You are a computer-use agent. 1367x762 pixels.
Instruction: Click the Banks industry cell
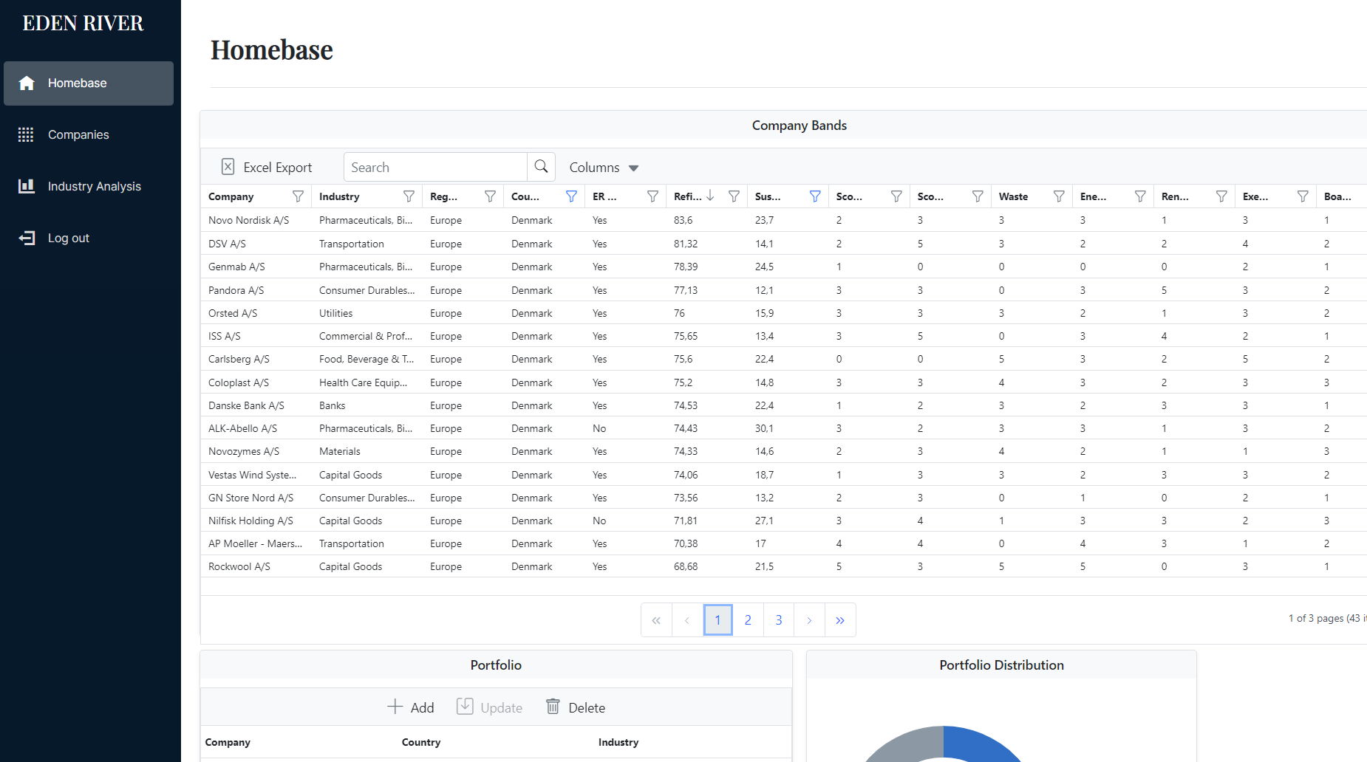click(367, 405)
